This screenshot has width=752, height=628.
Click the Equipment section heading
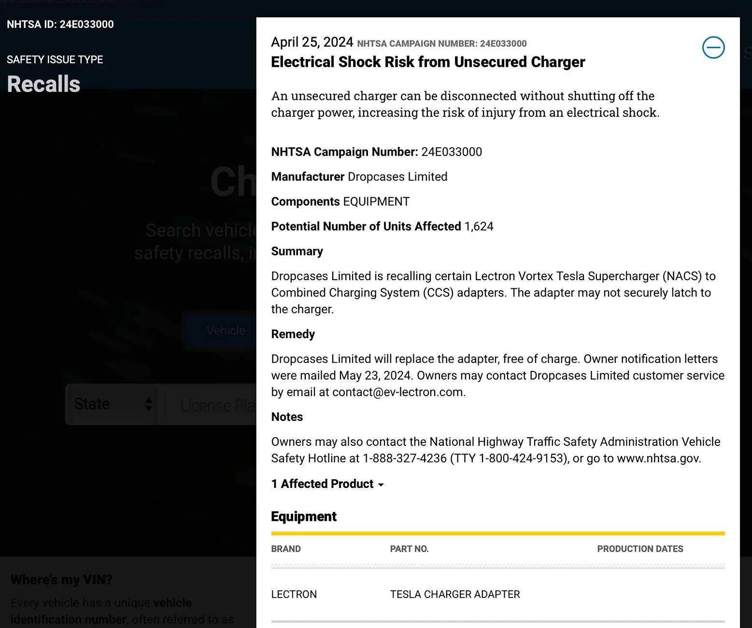point(303,516)
